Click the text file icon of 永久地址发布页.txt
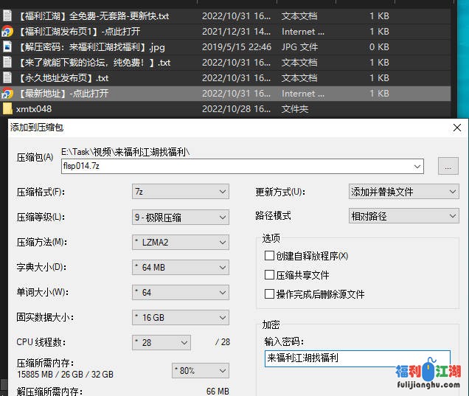 point(7,77)
